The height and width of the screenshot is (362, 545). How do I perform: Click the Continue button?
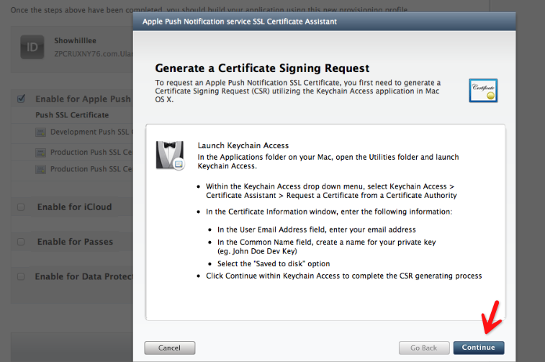point(479,348)
